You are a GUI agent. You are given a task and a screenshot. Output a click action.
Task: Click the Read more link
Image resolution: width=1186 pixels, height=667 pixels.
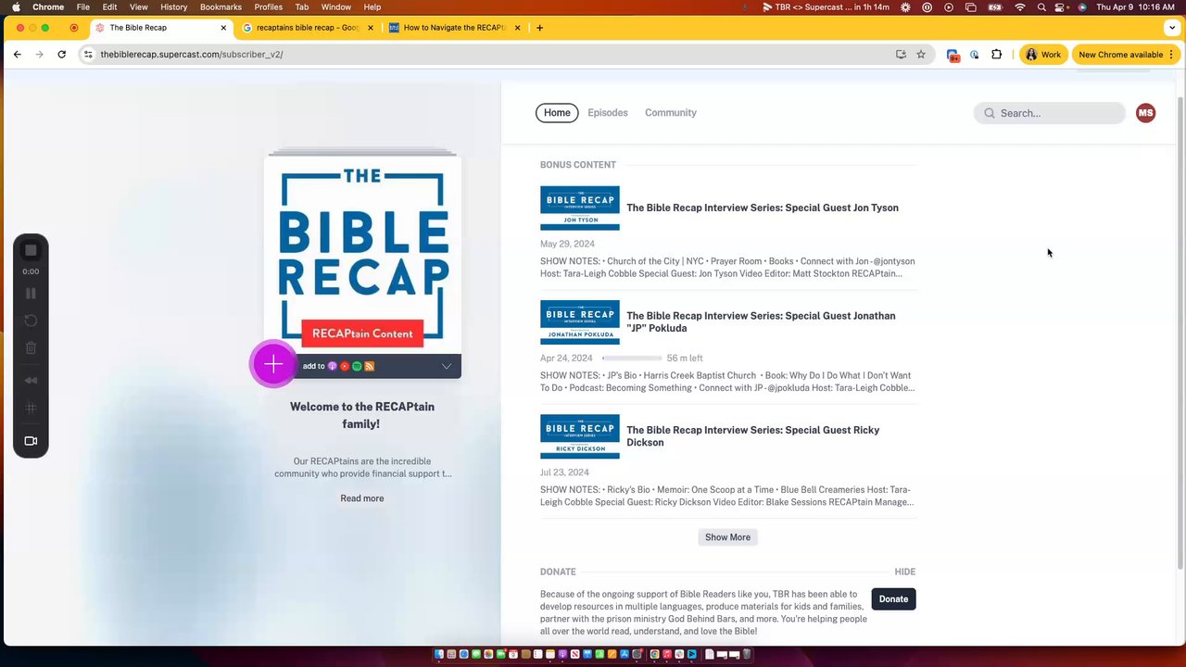pyautogui.click(x=361, y=498)
